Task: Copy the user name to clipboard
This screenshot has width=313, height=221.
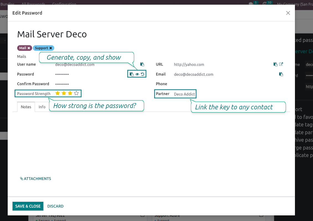Action: pyautogui.click(x=142, y=64)
